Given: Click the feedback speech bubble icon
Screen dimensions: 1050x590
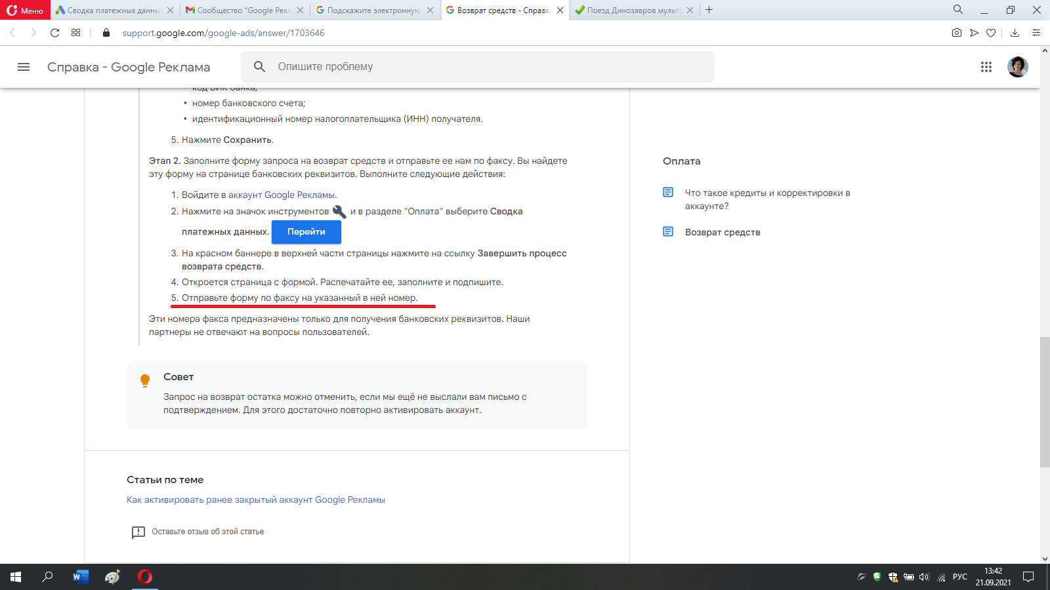Looking at the screenshot, I should pyautogui.click(x=138, y=532).
